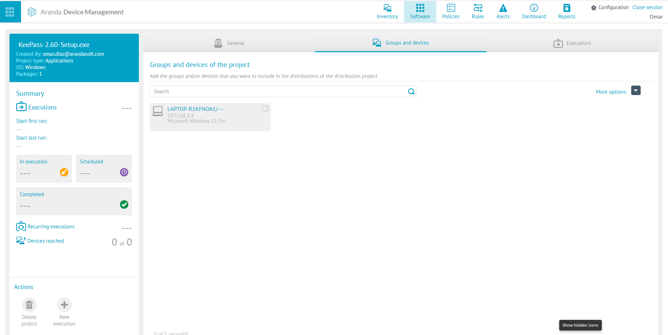Click the device search input field
The height and width of the screenshot is (335, 668).
279,92
